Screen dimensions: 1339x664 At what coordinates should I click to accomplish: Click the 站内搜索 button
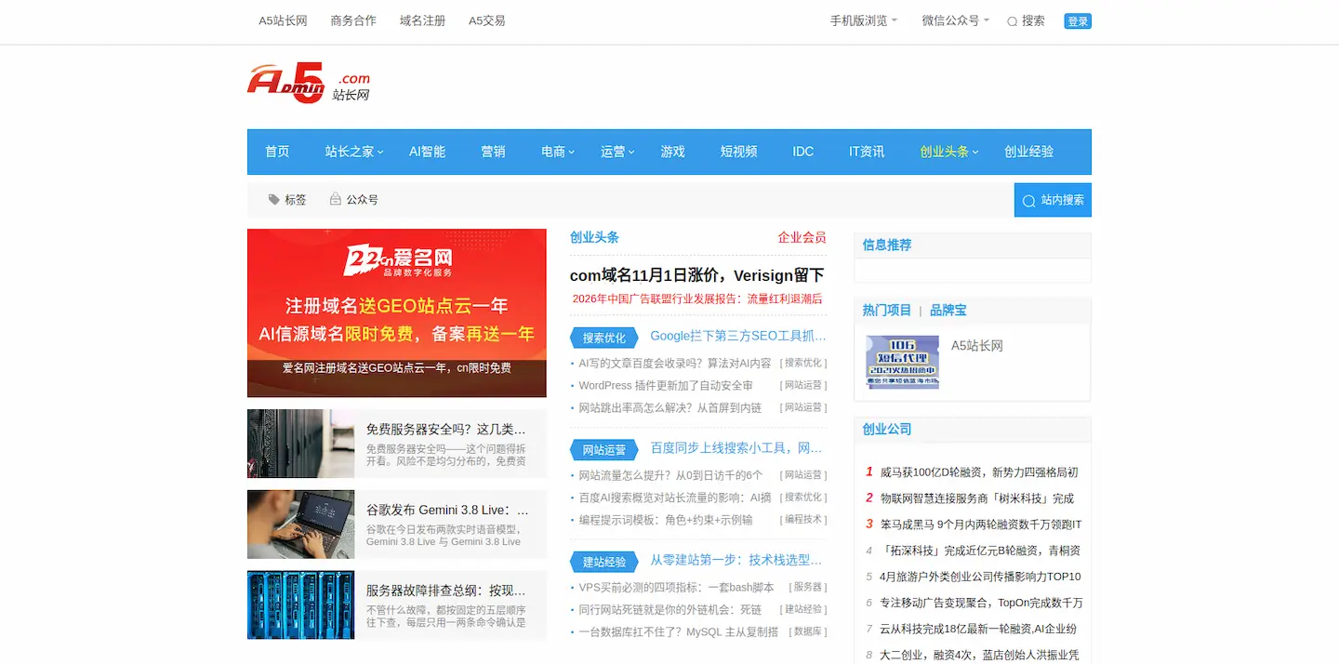click(1053, 200)
